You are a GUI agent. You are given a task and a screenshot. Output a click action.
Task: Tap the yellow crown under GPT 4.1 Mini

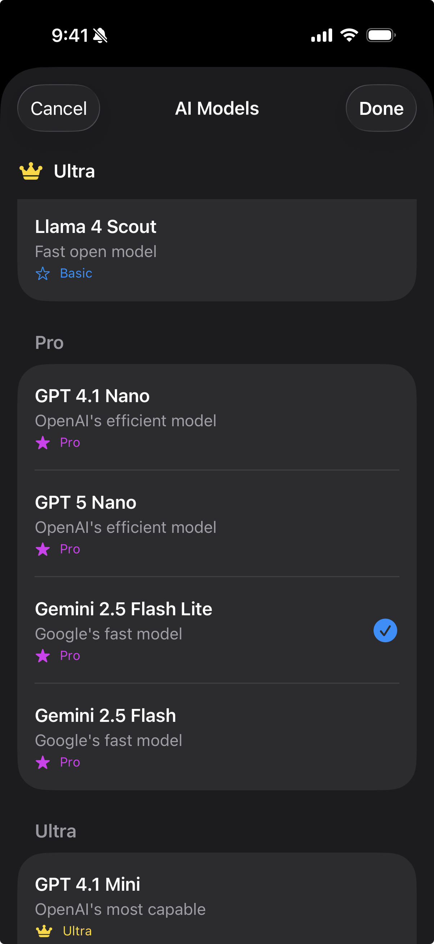point(44,931)
